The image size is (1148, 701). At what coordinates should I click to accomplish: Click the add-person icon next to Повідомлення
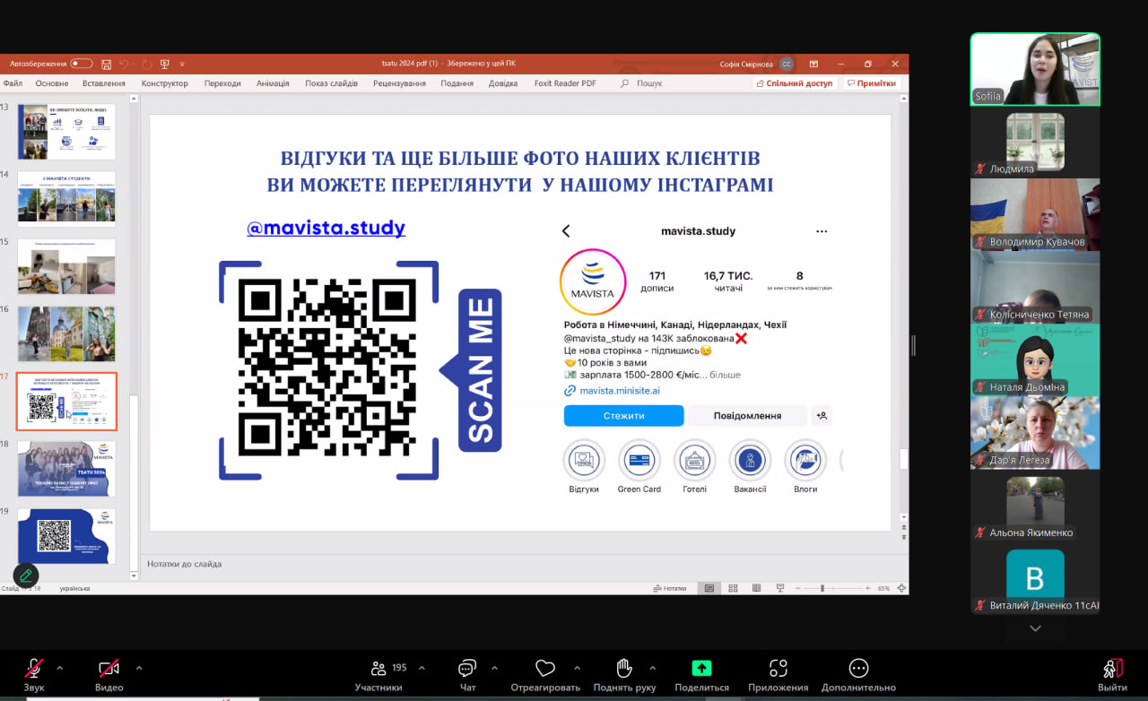coord(822,416)
